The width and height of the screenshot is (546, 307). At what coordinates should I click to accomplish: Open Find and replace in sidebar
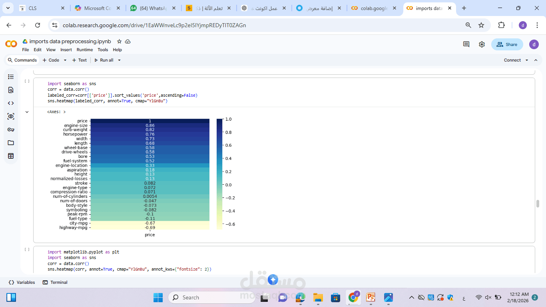tap(11, 90)
